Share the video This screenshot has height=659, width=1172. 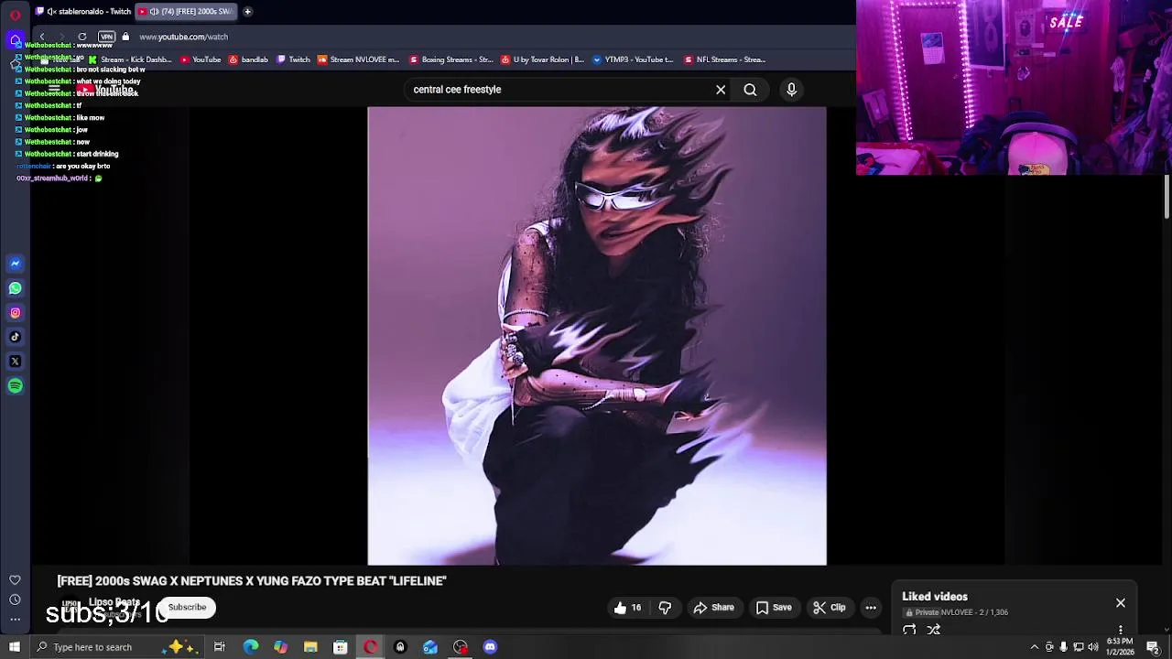click(x=713, y=608)
